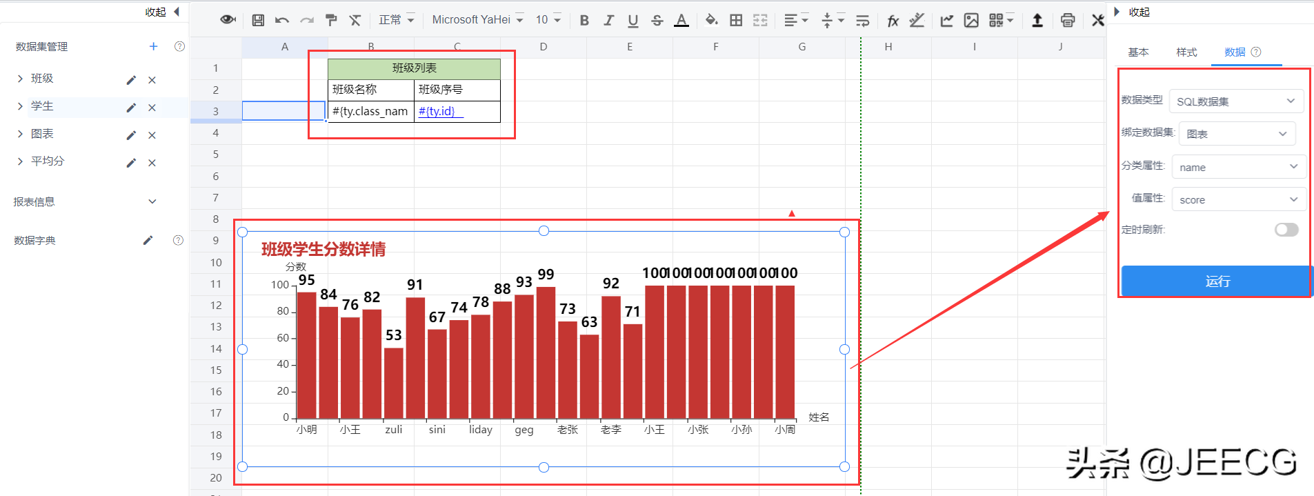The image size is (1314, 496).
Task: Edit the 班级 dataset
Action: click(131, 80)
